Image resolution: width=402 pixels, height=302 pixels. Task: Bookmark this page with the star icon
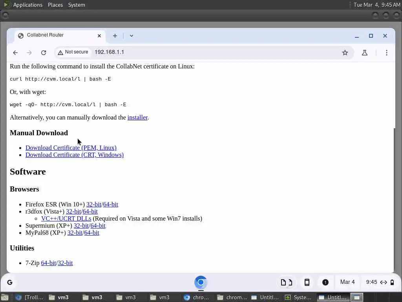pyautogui.click(x=345, y=53)
